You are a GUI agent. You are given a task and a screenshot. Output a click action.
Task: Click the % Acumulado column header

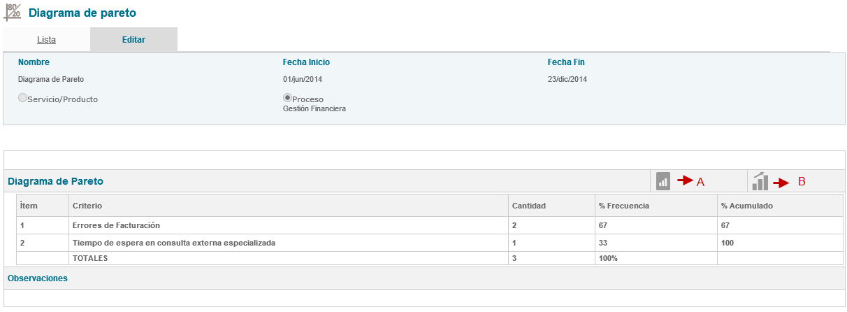click(746, 206)
